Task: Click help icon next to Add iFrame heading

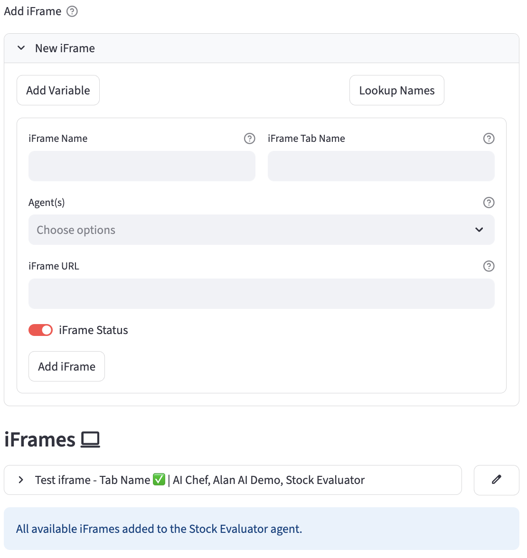Action: coord(72,11)
